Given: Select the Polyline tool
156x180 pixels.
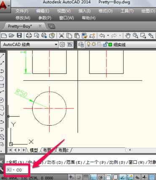Looking at the screenshot, I should pos(2,71).
